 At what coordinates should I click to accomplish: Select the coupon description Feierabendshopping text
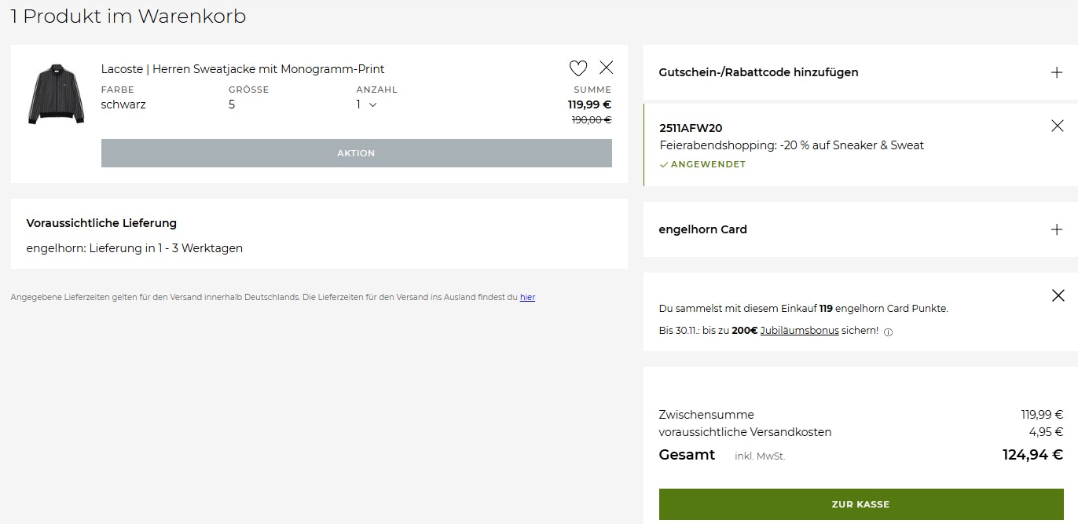click(792, 145)
